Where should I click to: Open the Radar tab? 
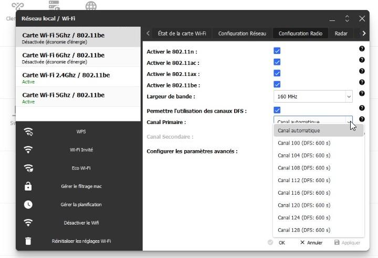click(x=341, y=33)
